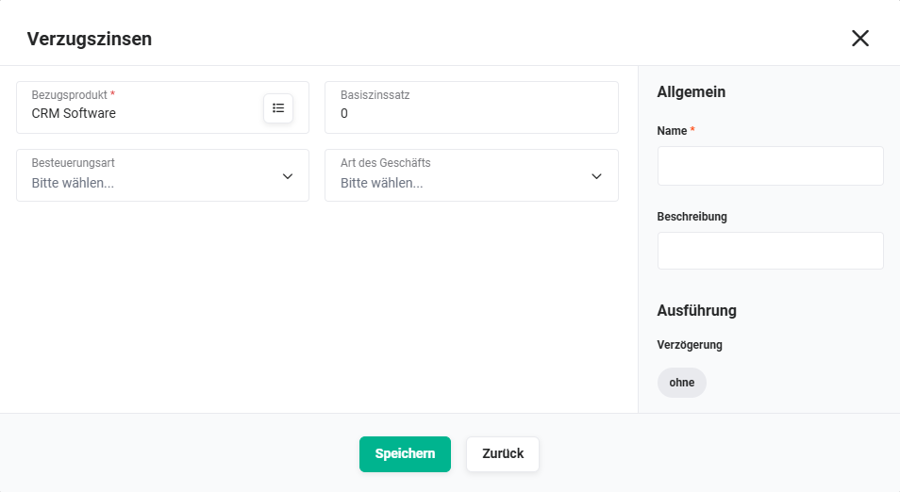This screenshot has width=900, height=492.
Task: Click the Allgemein section heading
Action: coord(692,91)
